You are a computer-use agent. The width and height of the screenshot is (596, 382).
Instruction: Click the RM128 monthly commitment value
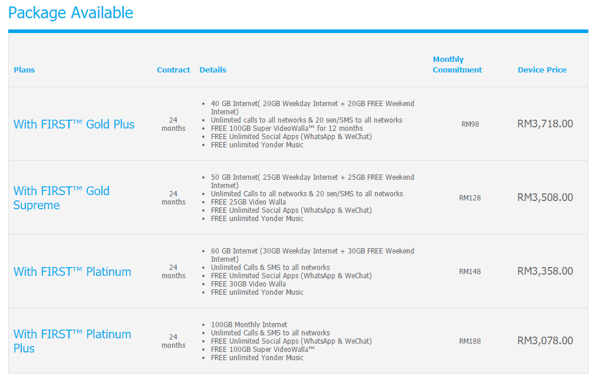470,198
